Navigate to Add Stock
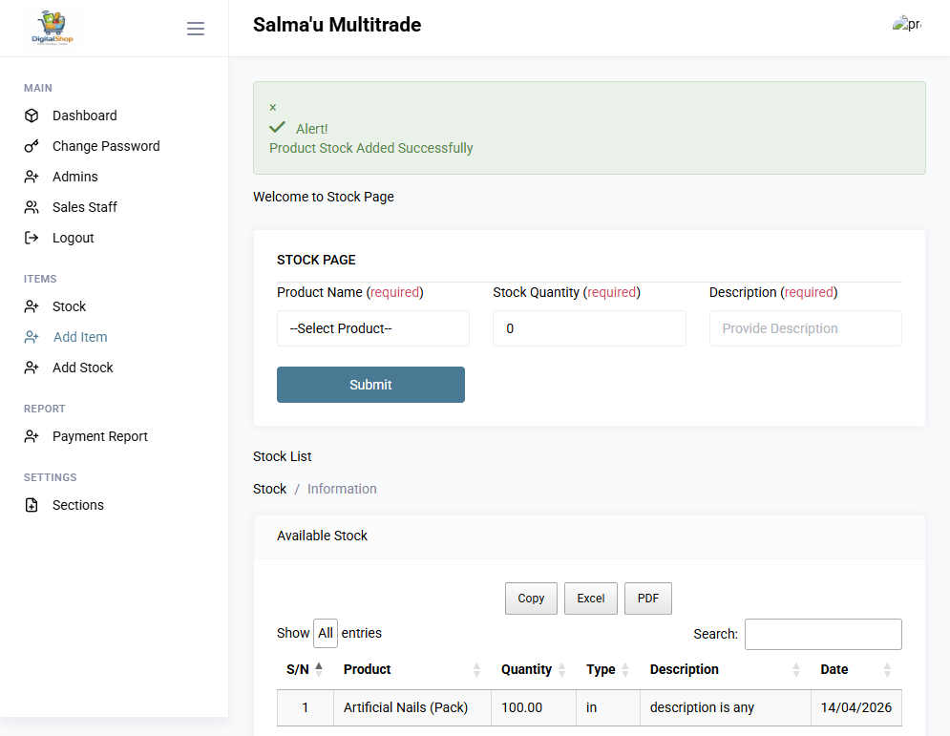 [x=83, y=368]
